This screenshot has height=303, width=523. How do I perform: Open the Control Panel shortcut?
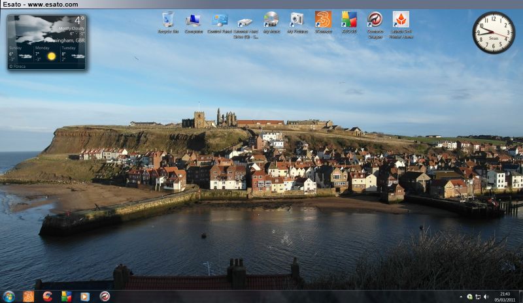point(220,20)
